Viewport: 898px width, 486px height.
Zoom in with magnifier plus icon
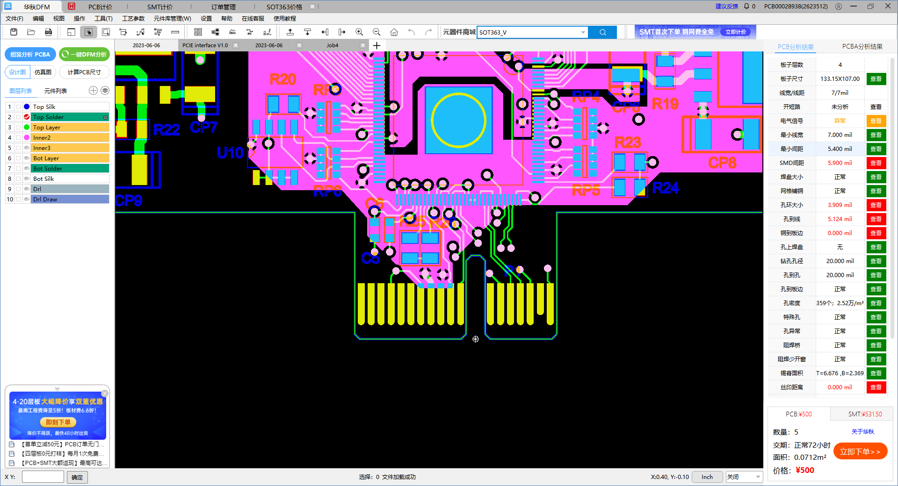click(x=359, y=32)
